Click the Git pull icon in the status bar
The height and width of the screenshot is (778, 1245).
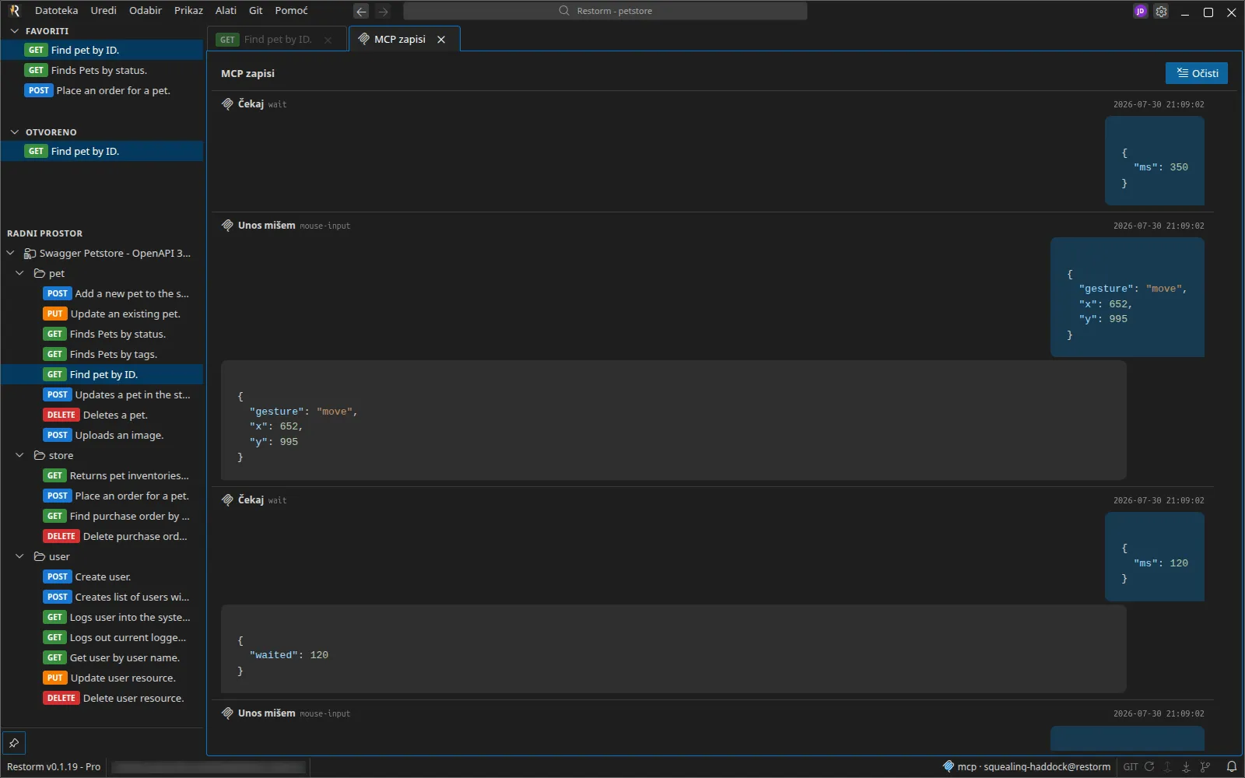point(1186,766)
